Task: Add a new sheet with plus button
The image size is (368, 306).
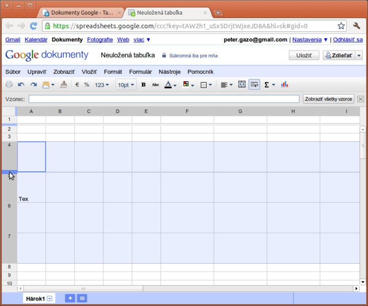Action: pyautogui.click(x=70, y=298)
